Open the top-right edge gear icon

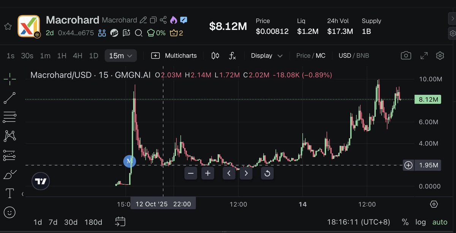(x=452, y=33)
